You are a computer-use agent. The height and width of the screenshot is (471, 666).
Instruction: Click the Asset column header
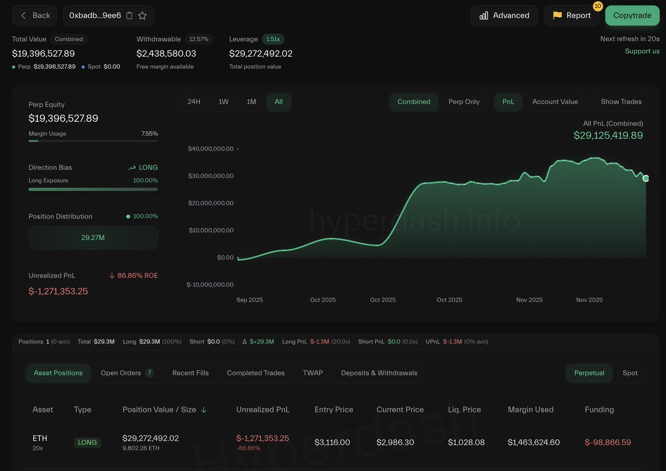coord(43,409)
